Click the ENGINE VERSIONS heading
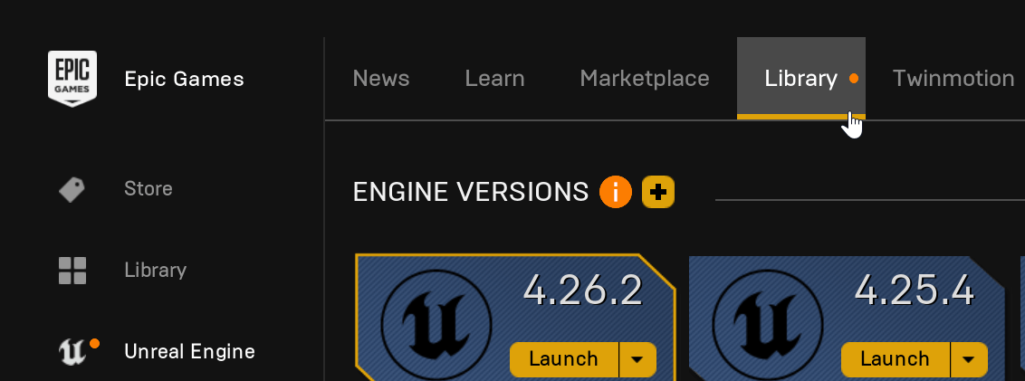Image resolution: width=1025 pixels, height=381 pixels. (x=471, y=192)
